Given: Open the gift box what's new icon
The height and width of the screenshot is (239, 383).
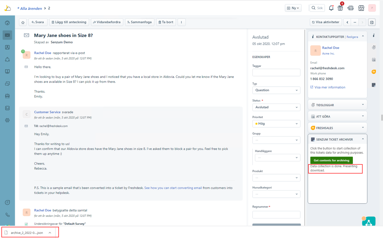Looking at the screenshot, I should coord(340,8).
